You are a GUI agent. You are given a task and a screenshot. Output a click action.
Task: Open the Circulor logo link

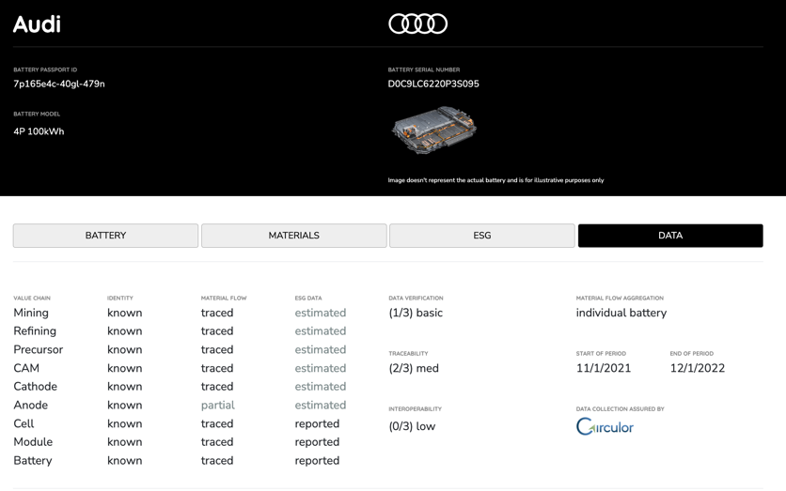(x=605, y=426)
